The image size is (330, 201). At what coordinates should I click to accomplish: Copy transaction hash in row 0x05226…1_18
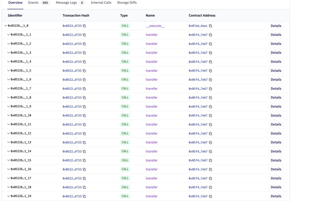coord(84,187)
